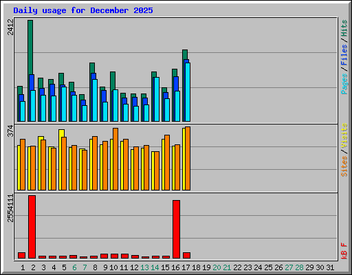Click the orange sites bar for day 10
352x275 pixels.
click(115, 159)
